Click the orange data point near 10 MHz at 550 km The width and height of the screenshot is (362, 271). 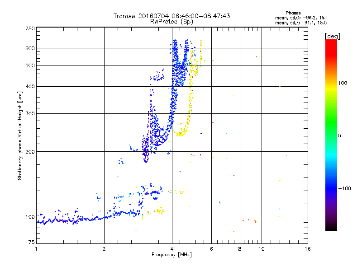[x=256, y=57]
